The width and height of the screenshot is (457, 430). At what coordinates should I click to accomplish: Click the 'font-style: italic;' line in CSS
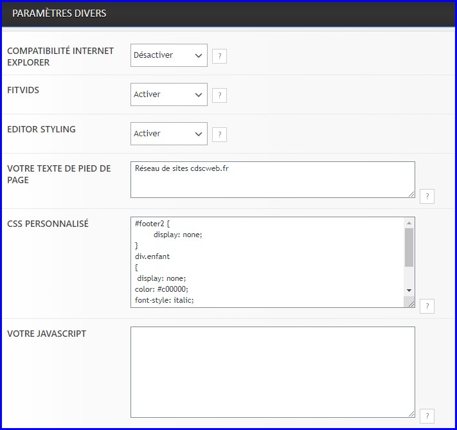pos(165,300)
